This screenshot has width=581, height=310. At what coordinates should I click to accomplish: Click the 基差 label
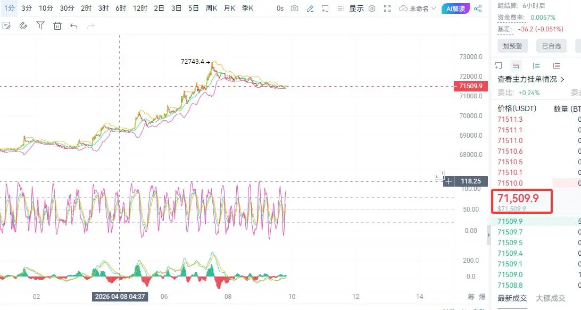point(505,29)
